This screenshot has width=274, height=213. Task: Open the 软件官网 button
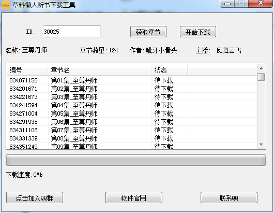point(134,198)
